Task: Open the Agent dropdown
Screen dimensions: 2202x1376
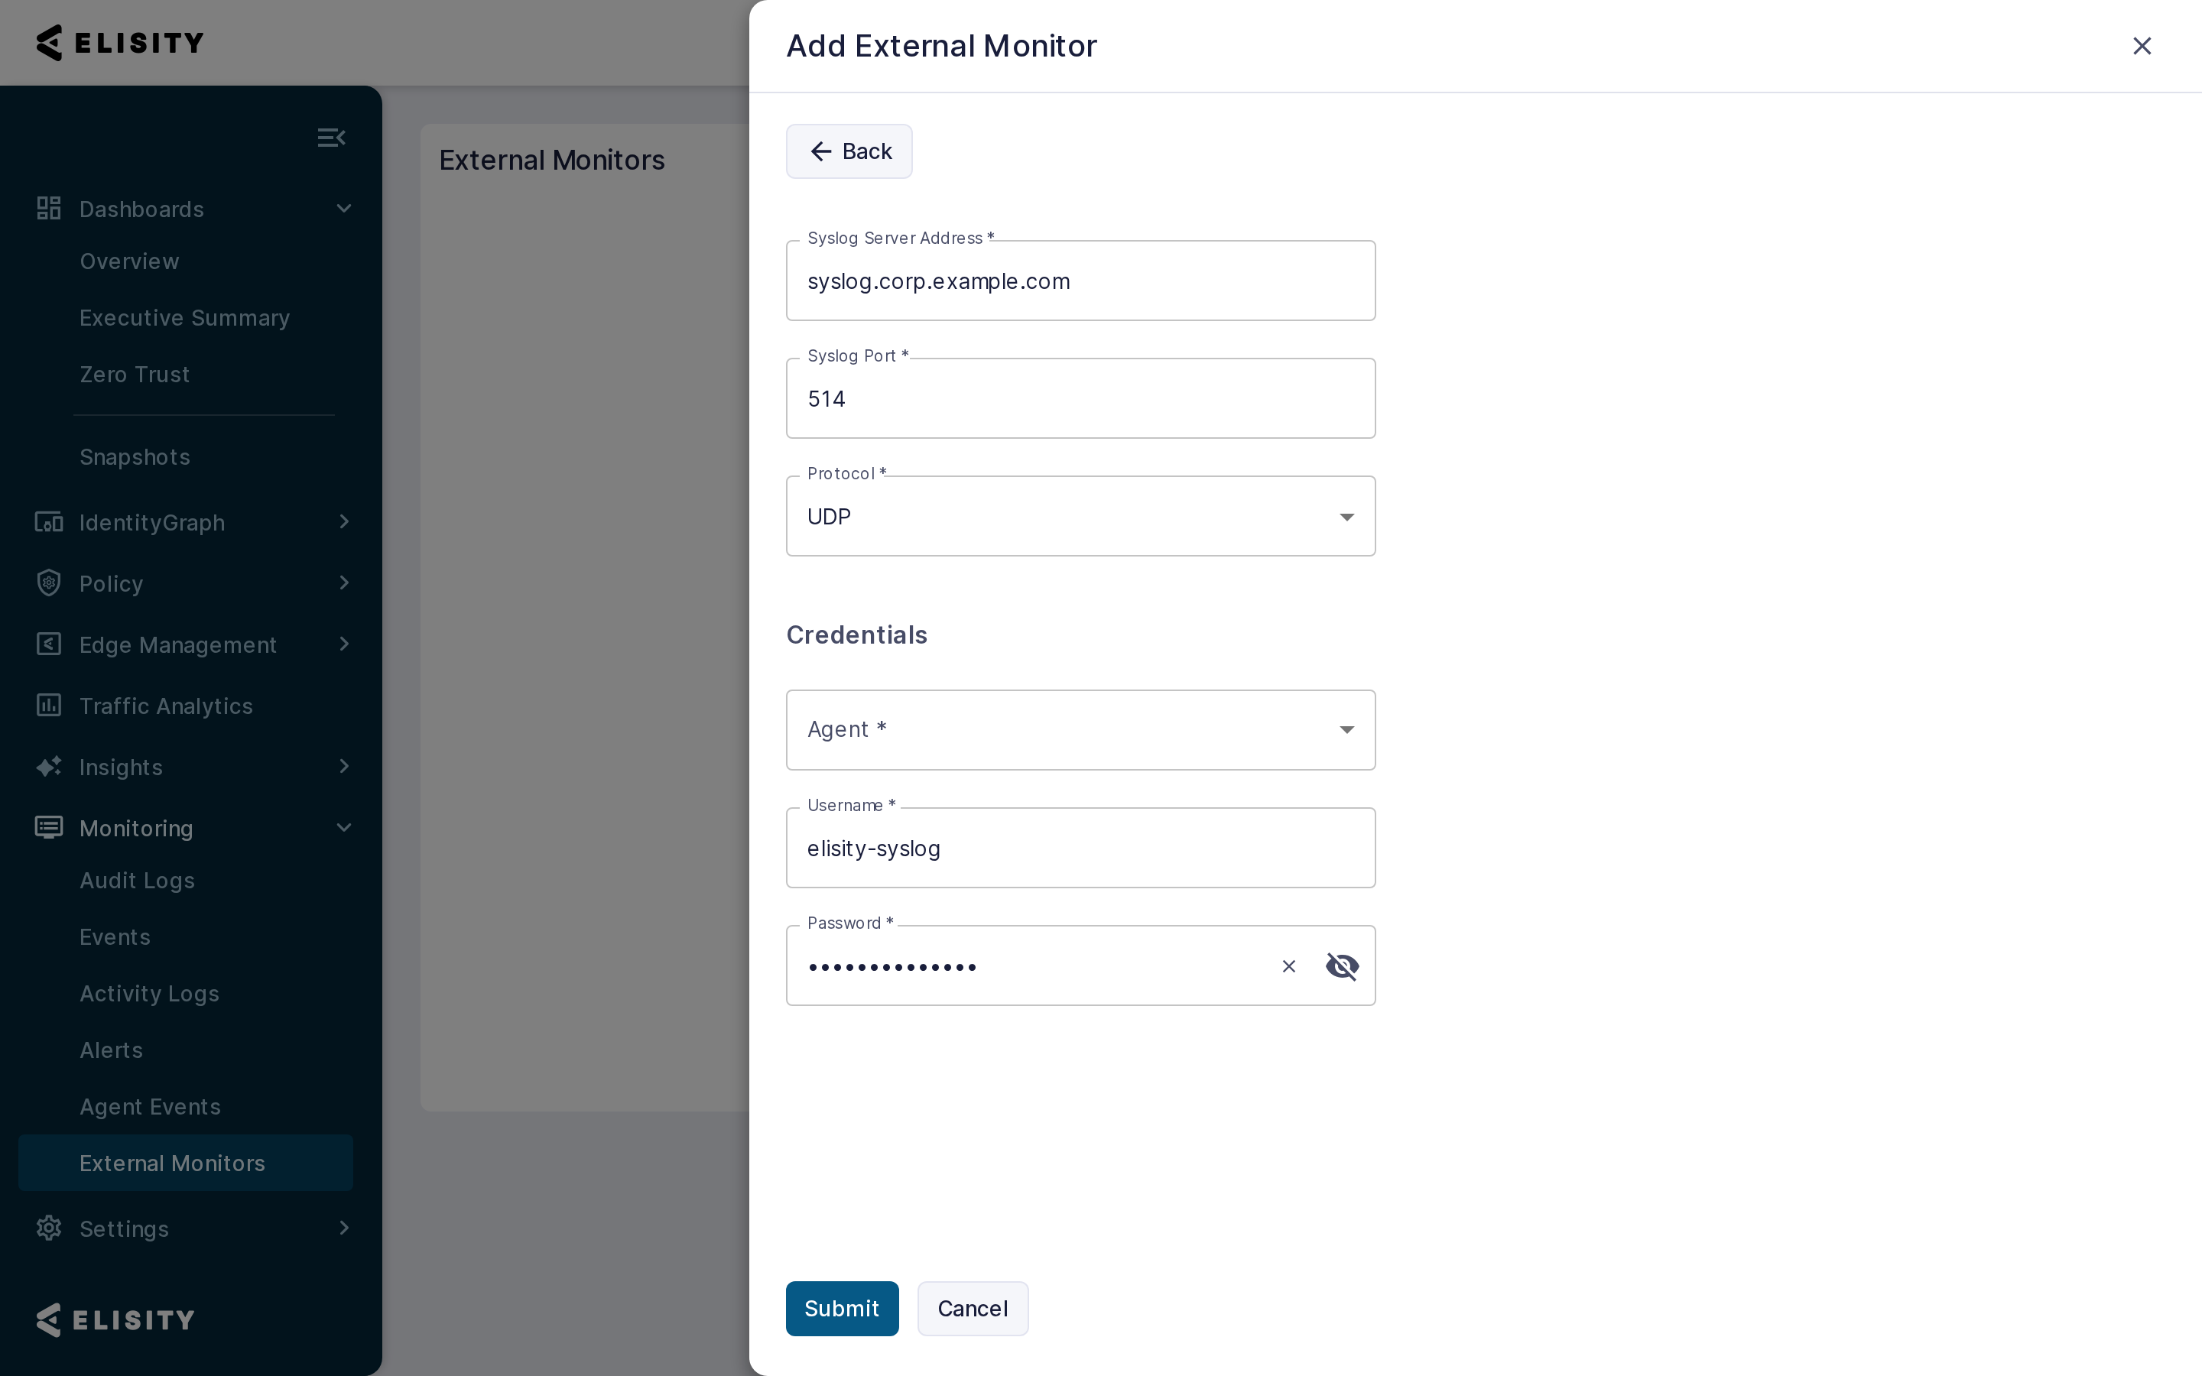Action: point(1080,730)
